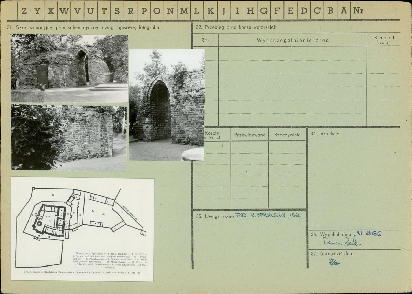
Task: Open the top-left ruin photograph
Action: (x=69, y=69)
